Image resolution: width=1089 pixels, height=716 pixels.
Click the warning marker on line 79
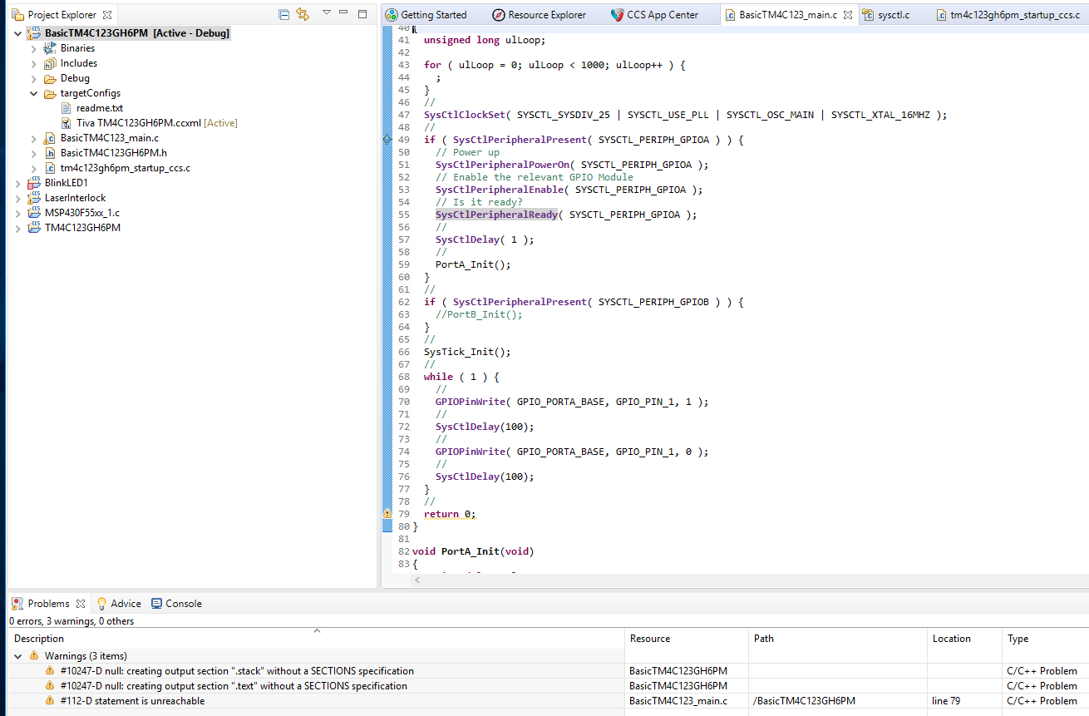click(x=387, y=514)
